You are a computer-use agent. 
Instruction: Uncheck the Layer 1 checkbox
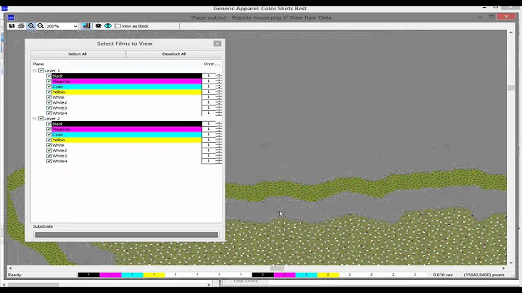tap(41, 70)
